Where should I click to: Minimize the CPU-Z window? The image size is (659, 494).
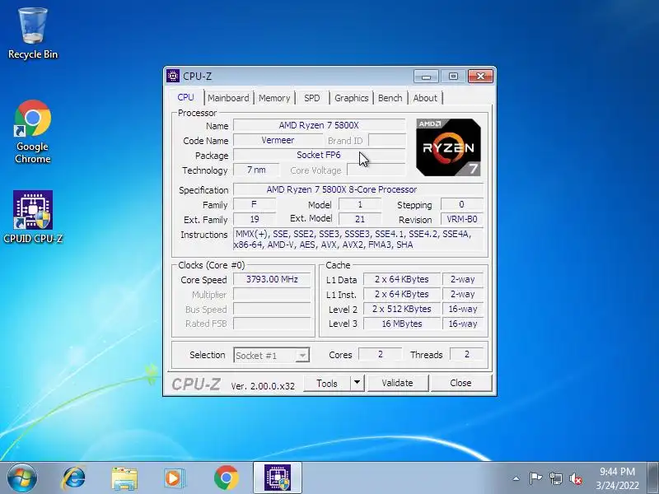coord(426,76)
